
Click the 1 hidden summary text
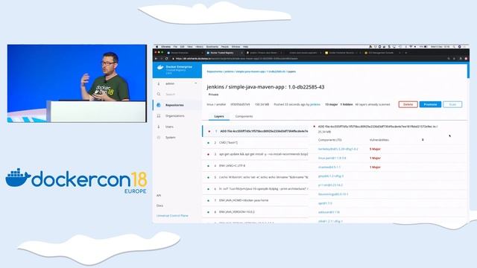[347, 104]
